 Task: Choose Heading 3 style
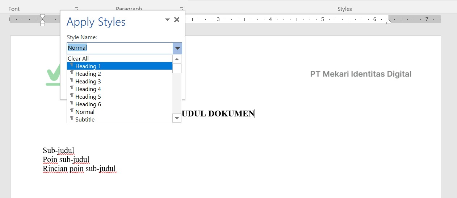120,81
